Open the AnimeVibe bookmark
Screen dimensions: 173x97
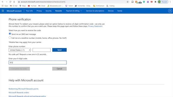point(83,6)
